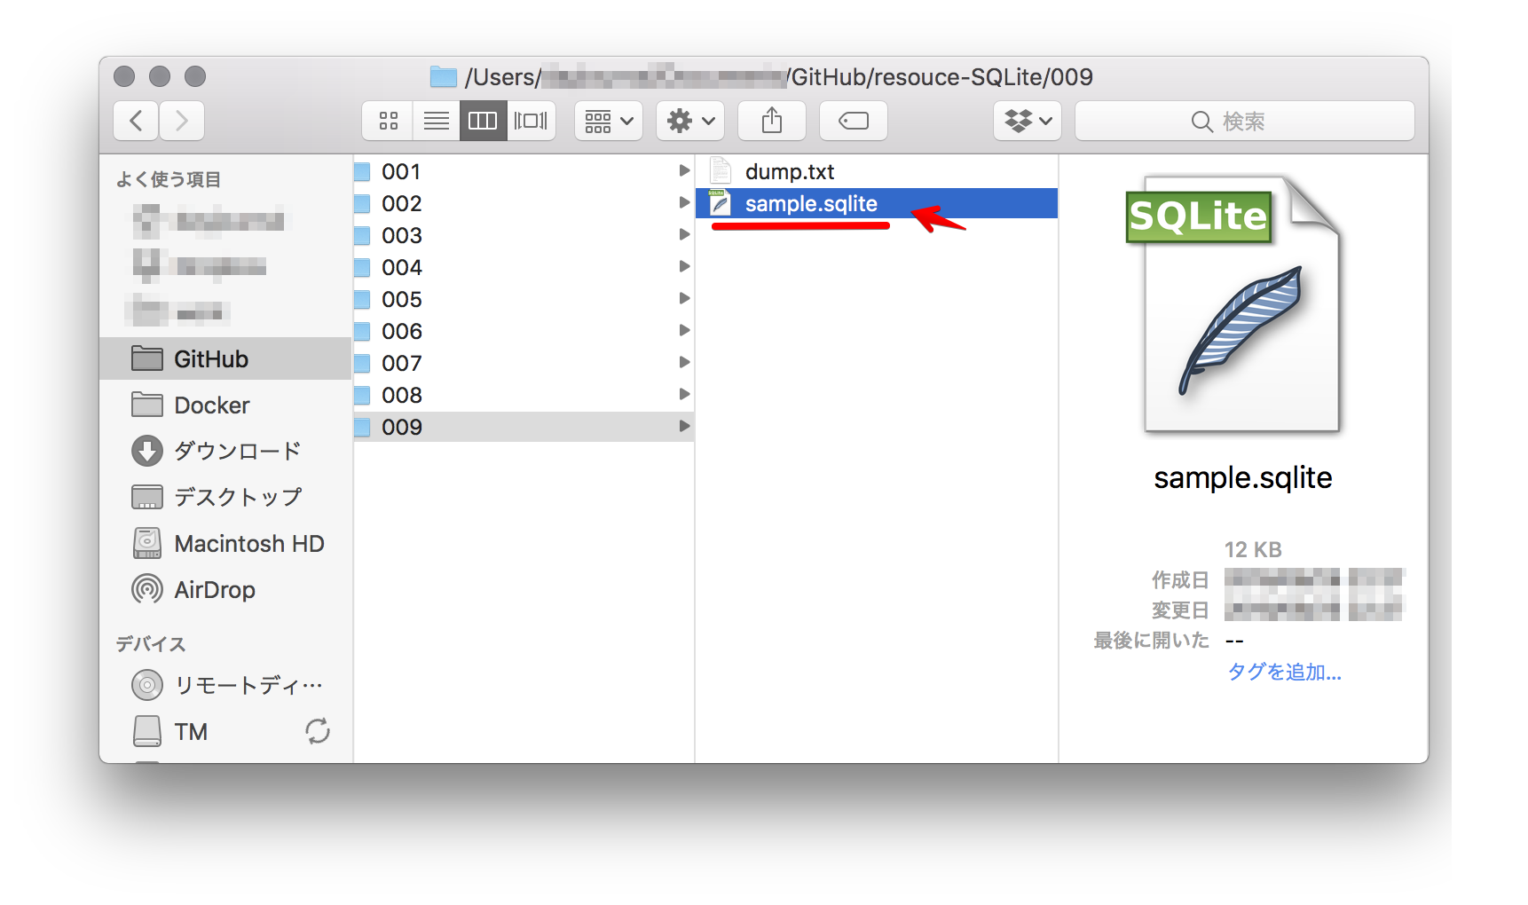Select folder 005
Screen dimensions: 1528x905
tap(524, 299)
